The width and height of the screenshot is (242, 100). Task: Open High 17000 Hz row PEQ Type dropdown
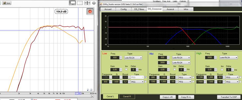(x=232, y=82)
